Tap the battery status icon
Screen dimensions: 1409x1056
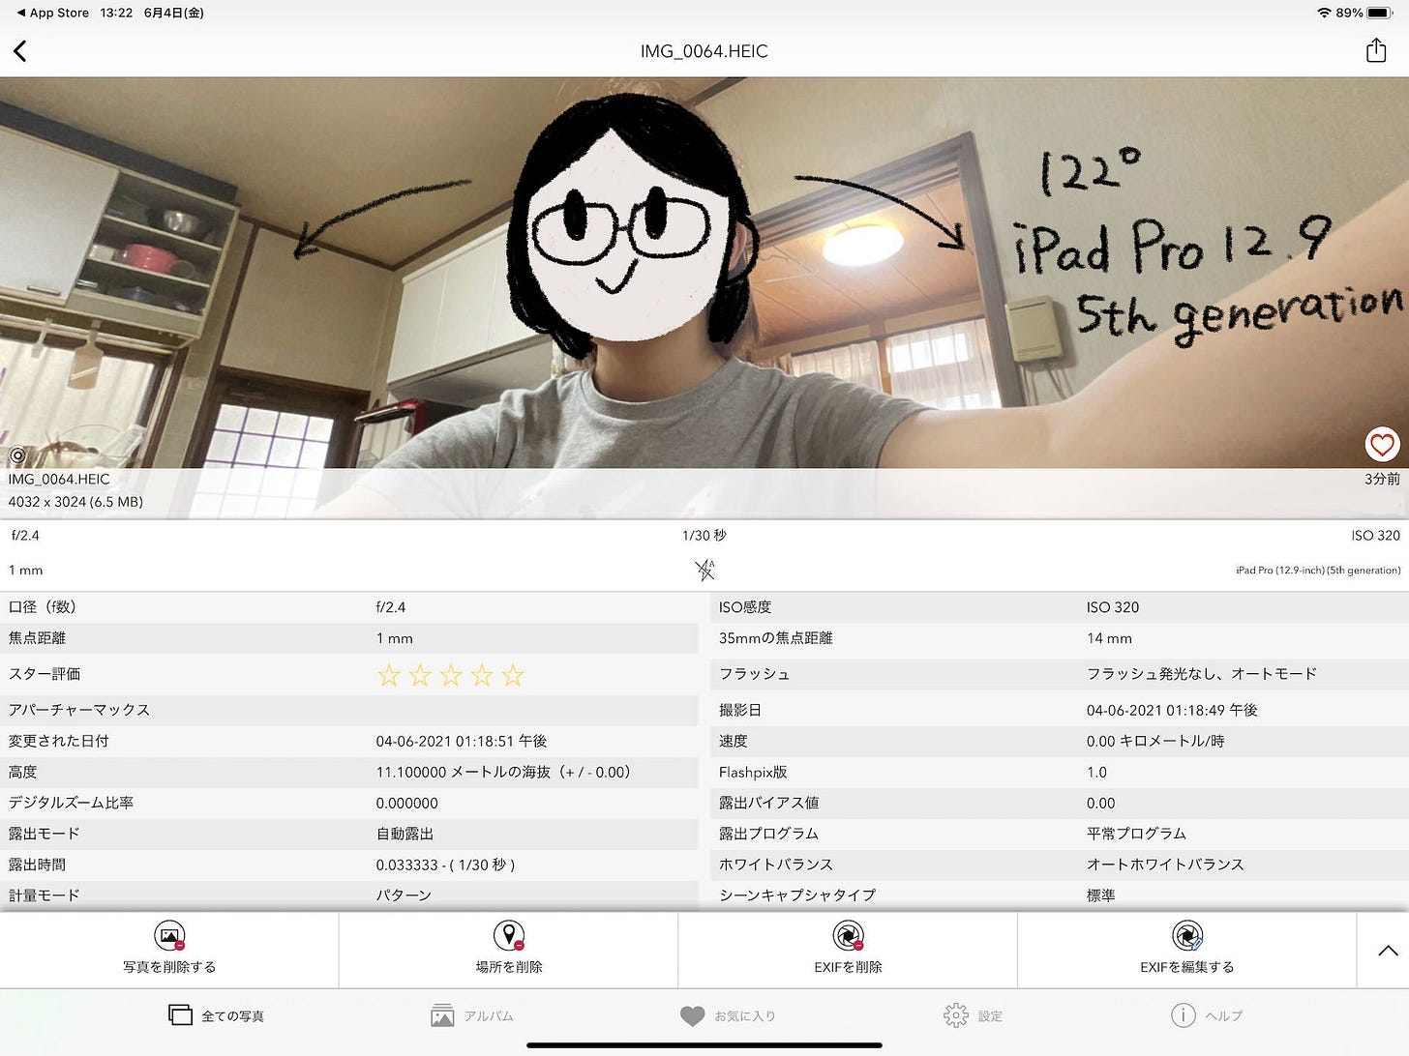(x=1380, y=13)
